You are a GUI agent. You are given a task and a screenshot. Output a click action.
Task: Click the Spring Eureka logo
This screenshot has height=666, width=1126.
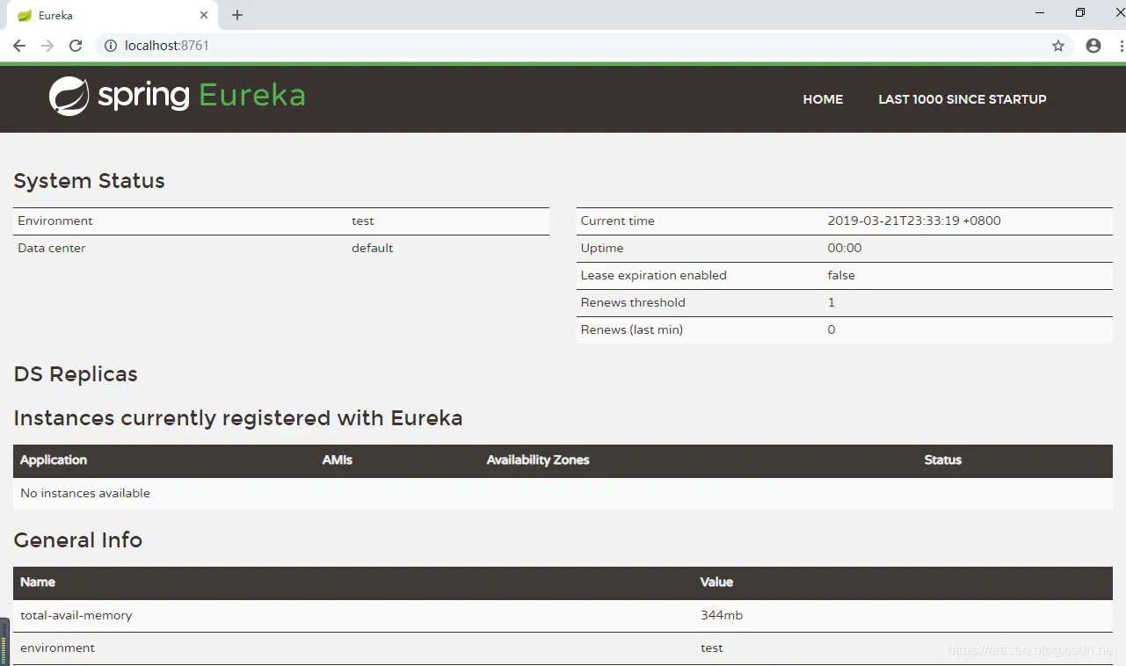tap(178, 96)
